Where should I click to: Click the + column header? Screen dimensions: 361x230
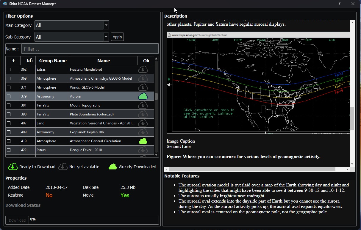pos(13,61)
